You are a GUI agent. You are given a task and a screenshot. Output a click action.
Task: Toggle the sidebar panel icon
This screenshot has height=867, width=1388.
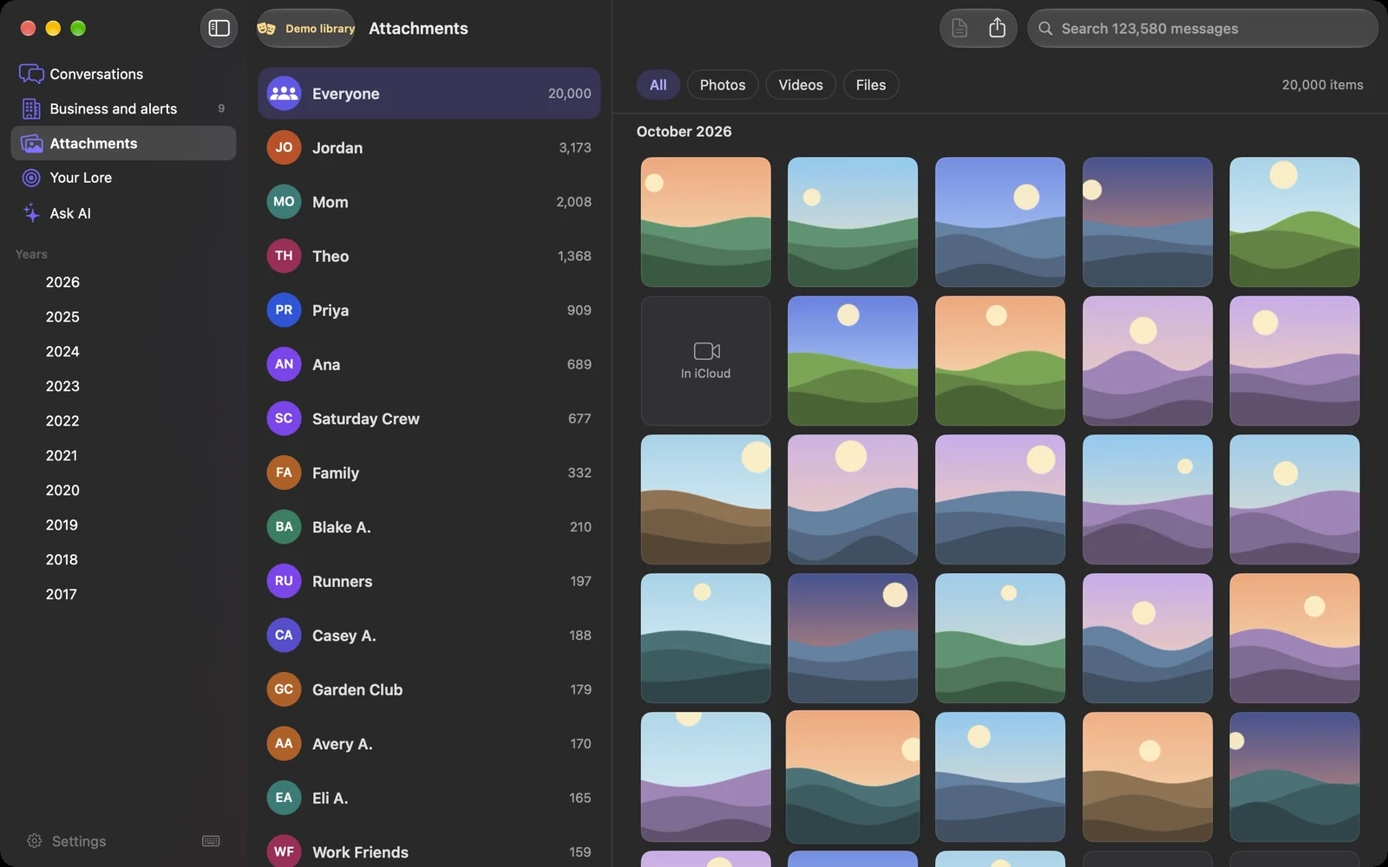coord(219,29)
